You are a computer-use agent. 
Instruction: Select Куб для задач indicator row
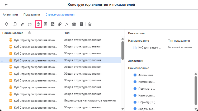point(148,47)
